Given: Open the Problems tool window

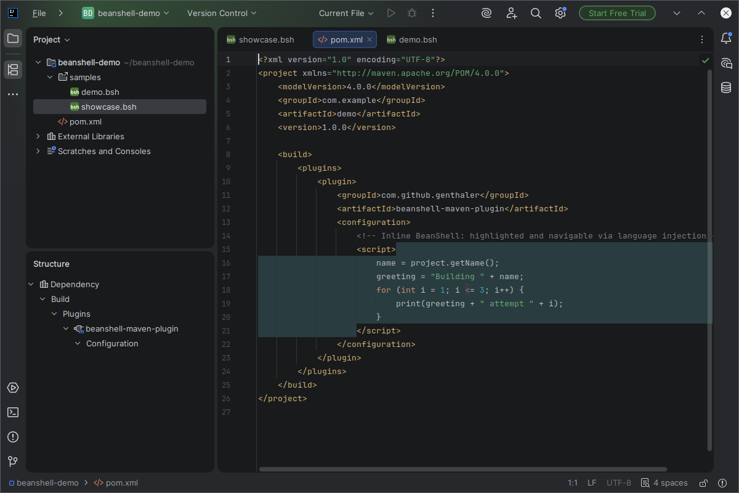Looking at the screenshot, I should (13, 437).
